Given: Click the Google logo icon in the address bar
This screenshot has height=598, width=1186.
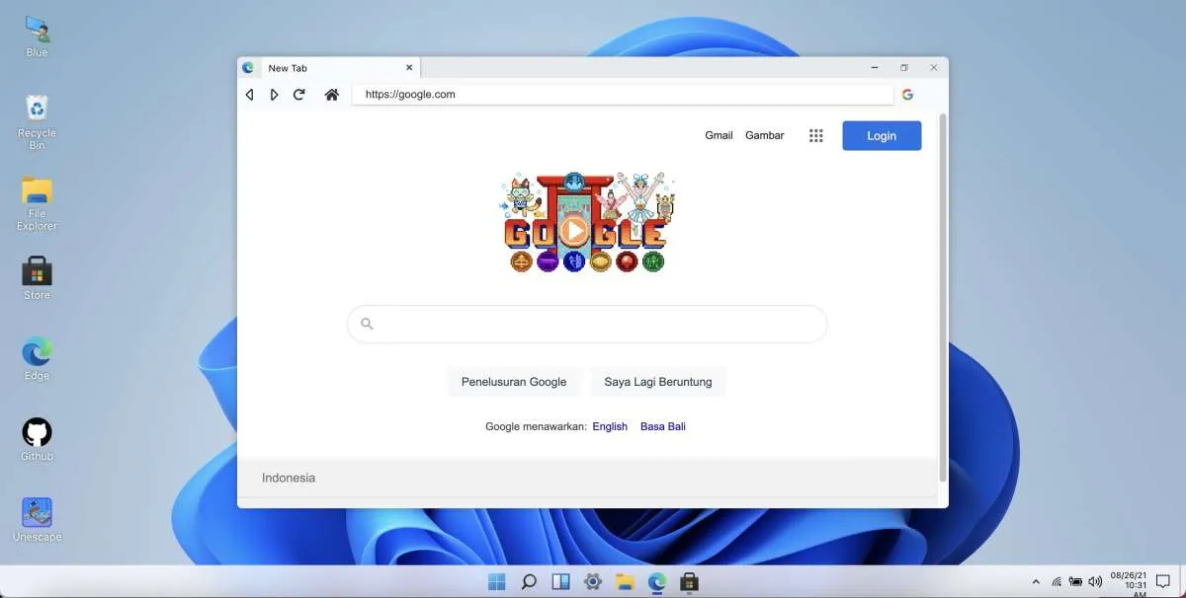Looking at the screenshot, I should pos(907,94).
